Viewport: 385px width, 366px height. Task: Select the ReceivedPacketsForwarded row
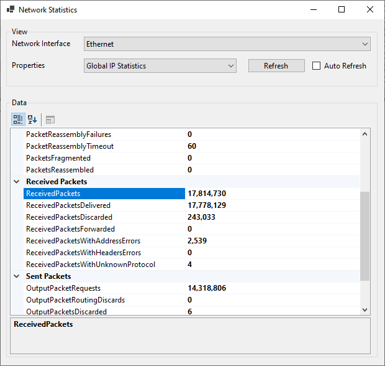191,229
